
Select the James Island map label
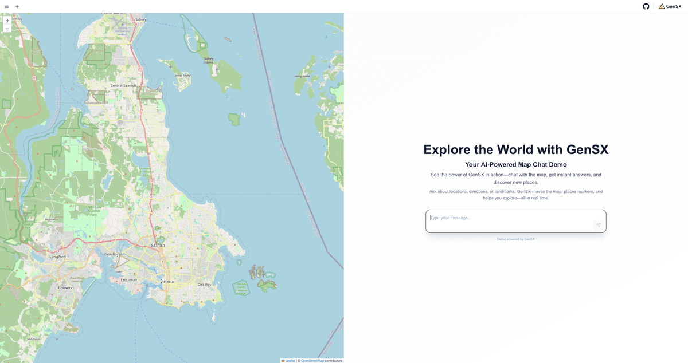182,75
